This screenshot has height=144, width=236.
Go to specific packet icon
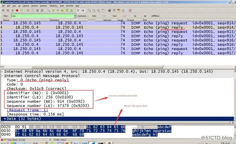point(62,11)
